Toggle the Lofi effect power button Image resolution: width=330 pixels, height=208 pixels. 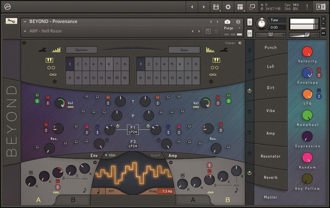(x=250, y=71)
